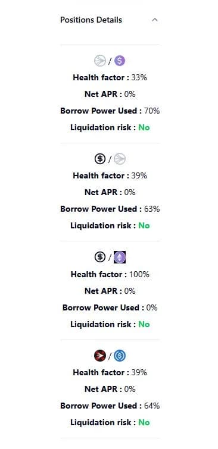The image size is (218, 449).
Task: Click the Borrow Power Used 0% row
Action: 110,307
